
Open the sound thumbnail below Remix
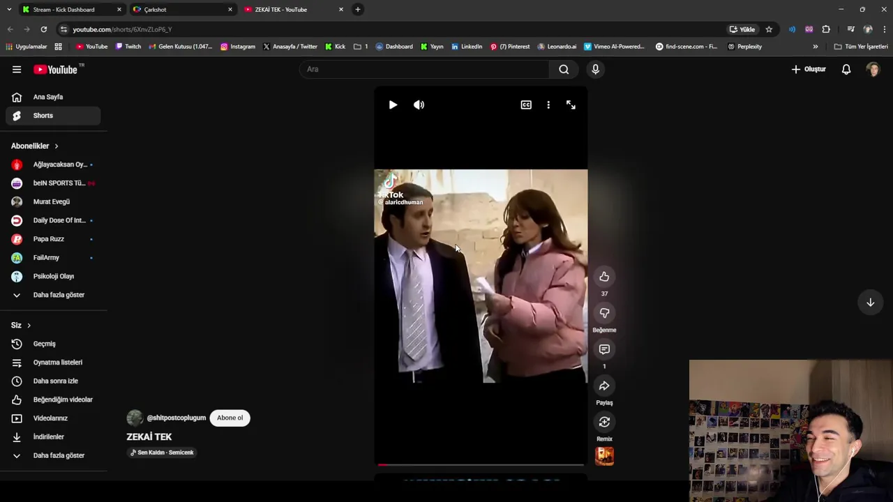click(x=604, y=456)
